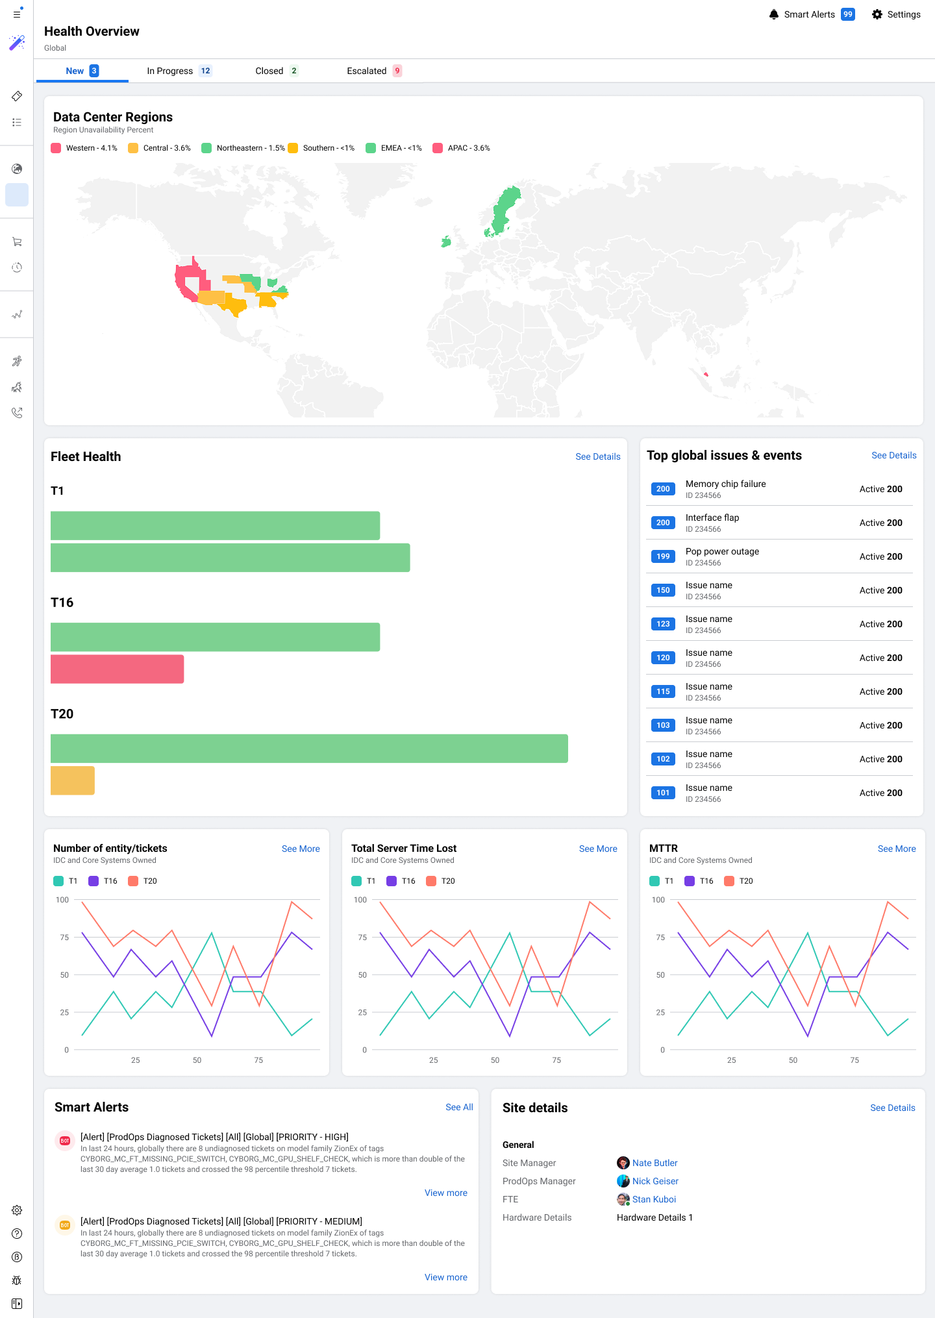
Task: Open the gear icon in the left sidebar
Action: (x=17, y=1210)
